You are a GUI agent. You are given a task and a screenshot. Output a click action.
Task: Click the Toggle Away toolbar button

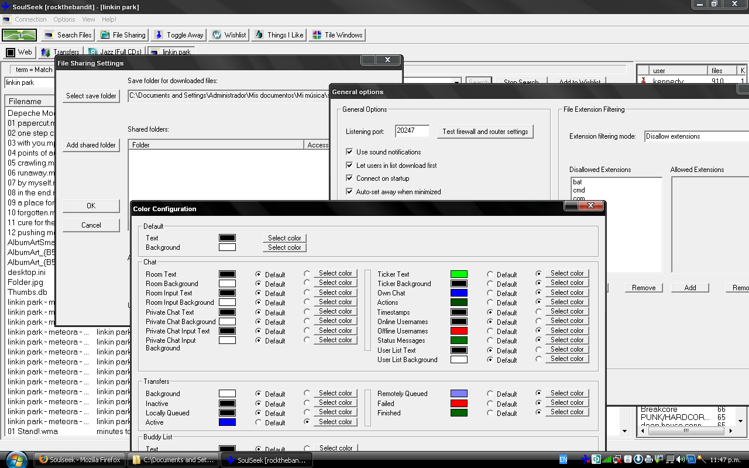(179, 35)
